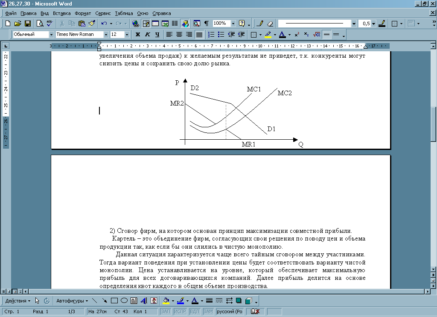Copy the selection
Image resolution: width=437 pixels, height=317 pixels.
click(72, 23)
